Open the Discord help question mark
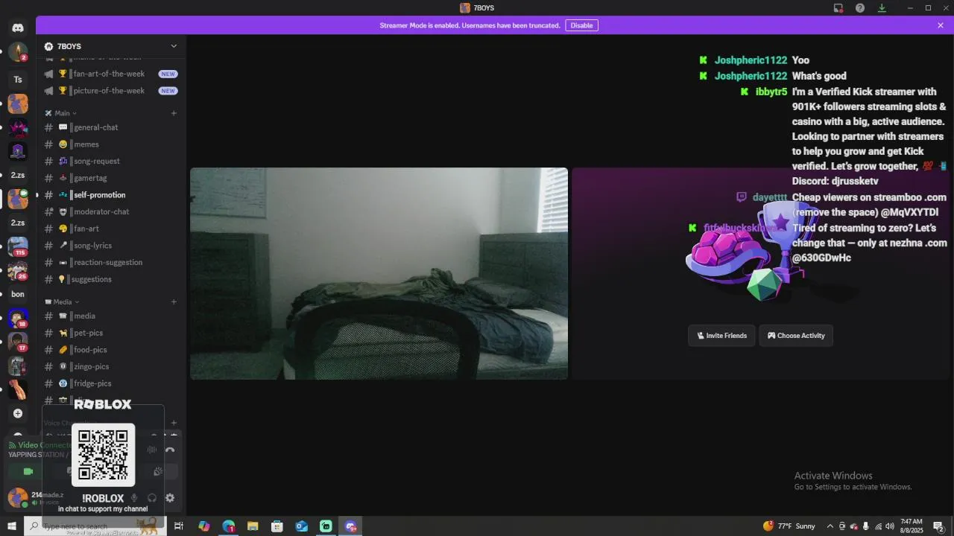 (x=860, y=8)
